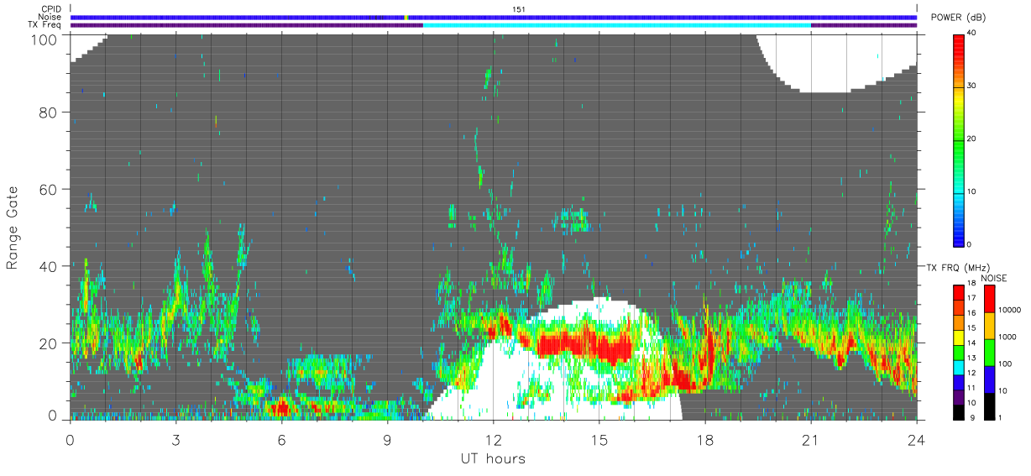Click the '18' label in the TX FRQ legend

(972, 284)
